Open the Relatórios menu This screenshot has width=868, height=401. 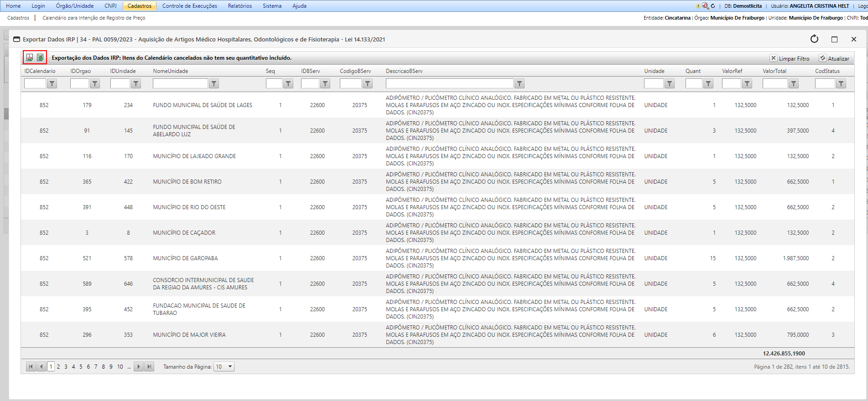(239, 6)
